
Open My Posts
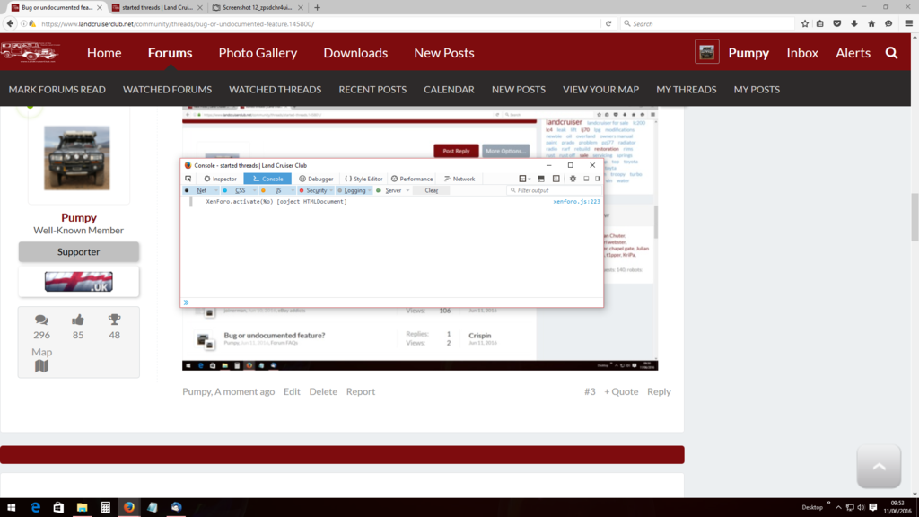(x=757, y=90)
